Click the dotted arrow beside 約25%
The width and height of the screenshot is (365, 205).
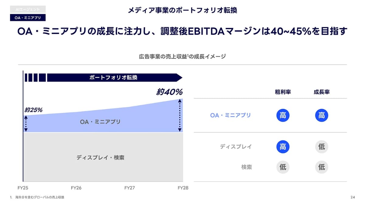26,123
